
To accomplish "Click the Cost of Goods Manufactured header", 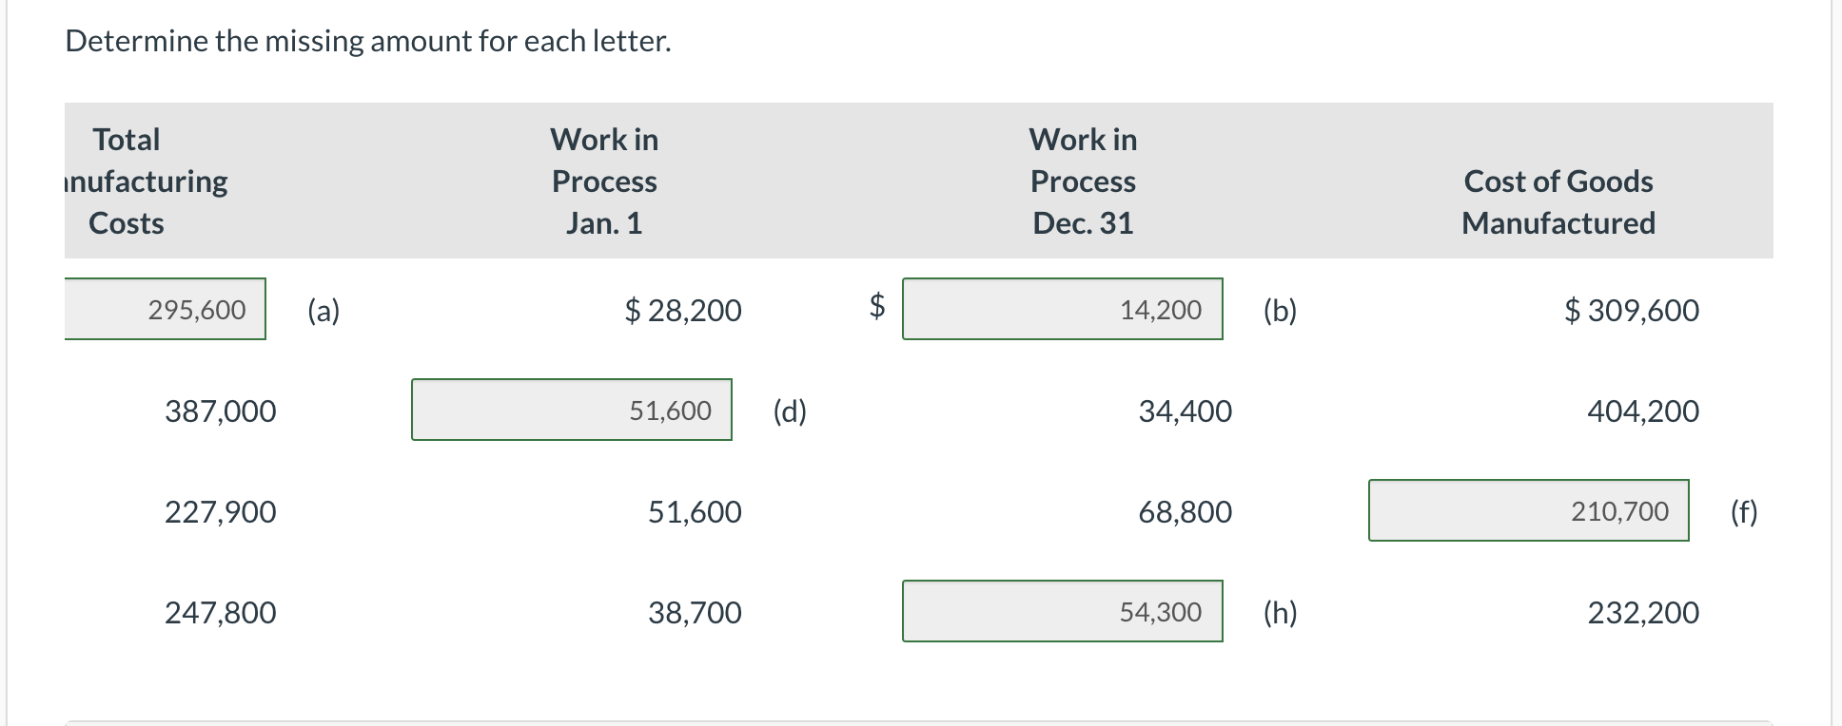I will tap(1558, 201).
